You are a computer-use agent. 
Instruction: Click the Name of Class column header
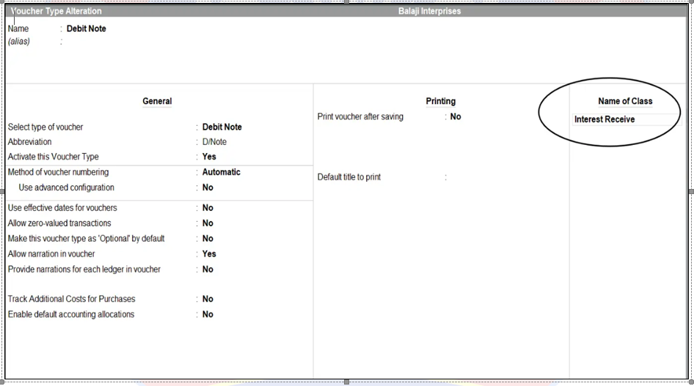(x=625, y=101)
